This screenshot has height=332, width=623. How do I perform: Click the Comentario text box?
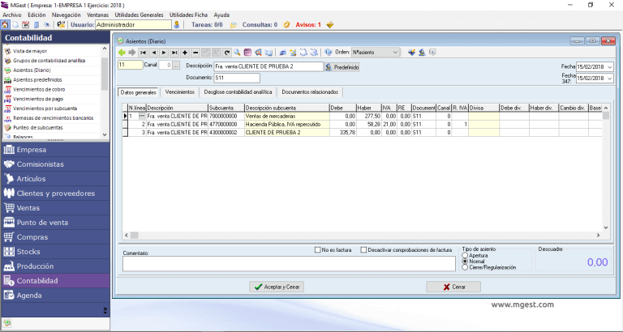(289, 264)
